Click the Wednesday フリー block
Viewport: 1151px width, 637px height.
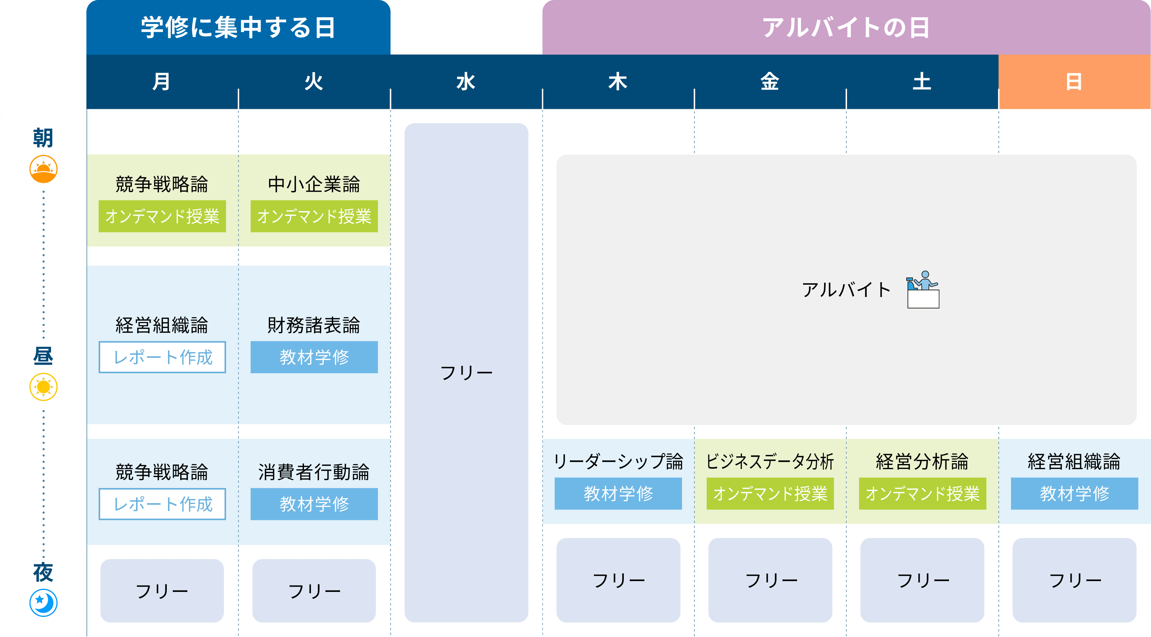(466, 373)
